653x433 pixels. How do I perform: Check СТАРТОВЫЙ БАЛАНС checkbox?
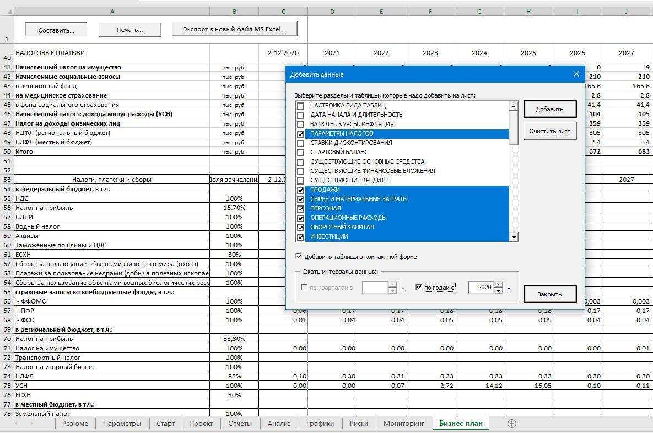click(x=301, y=153)
